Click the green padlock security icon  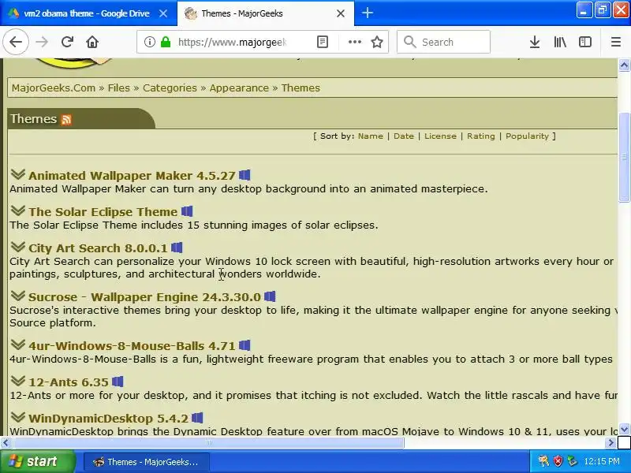[166, 42]
